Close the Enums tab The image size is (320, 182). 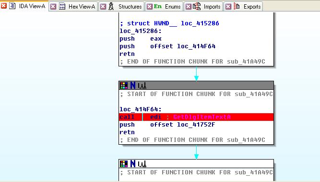tap(150, 7)
